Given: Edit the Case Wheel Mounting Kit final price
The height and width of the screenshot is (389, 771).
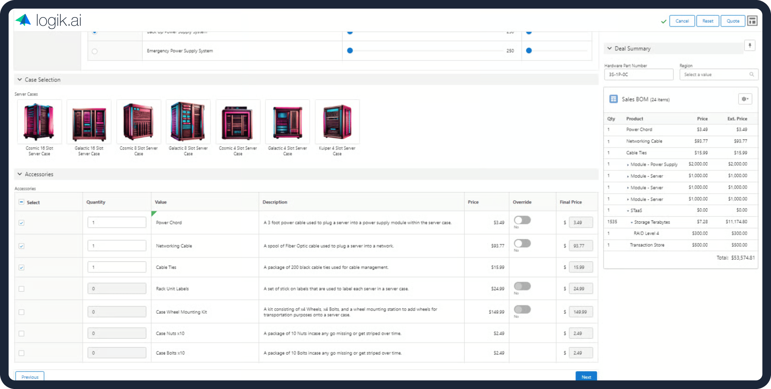Looking at the screenshot, I should [x=581, y=312].
